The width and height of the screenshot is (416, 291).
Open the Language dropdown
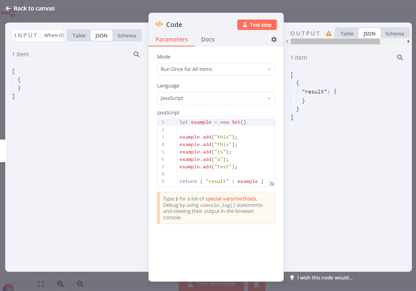coord(216,98)
